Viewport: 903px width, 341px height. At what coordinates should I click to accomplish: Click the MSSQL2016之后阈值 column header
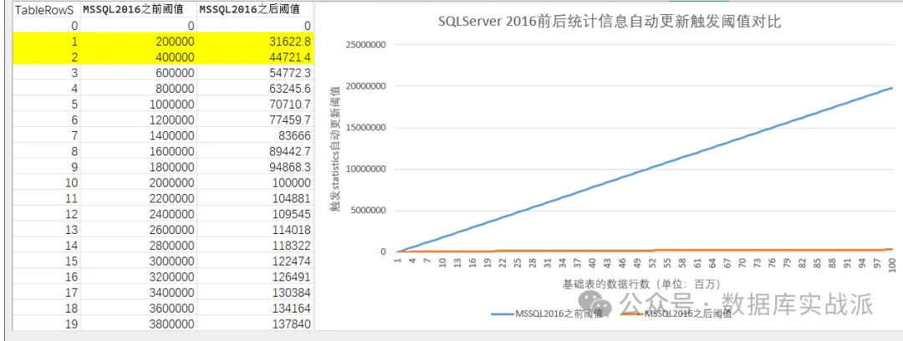[255, 9]
